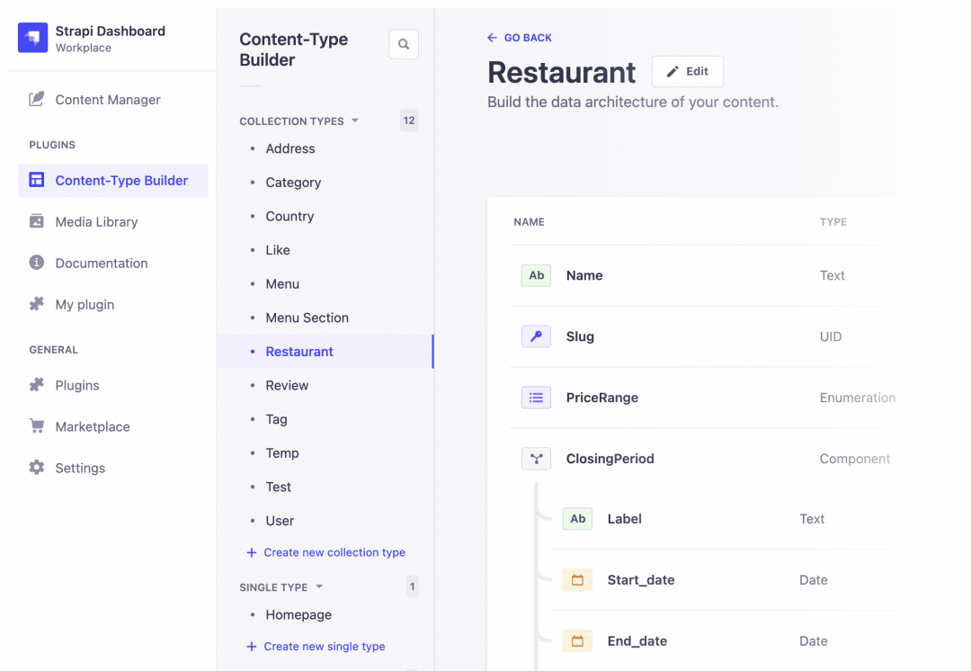
Task: Open Settings under General
Action: (x=80, y=468)
